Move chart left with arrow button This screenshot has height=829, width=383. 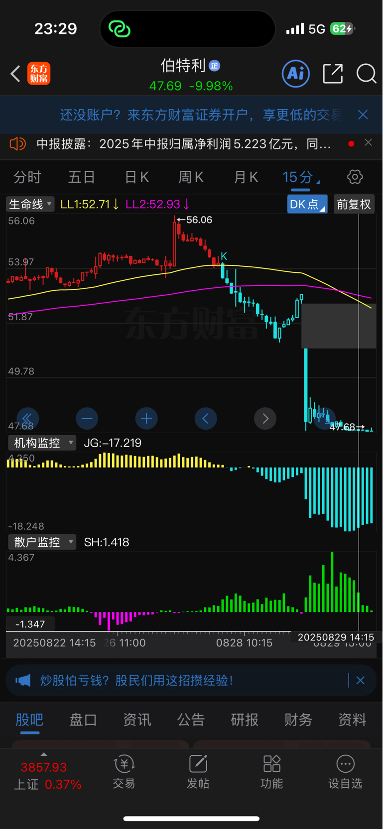point(206,418)
